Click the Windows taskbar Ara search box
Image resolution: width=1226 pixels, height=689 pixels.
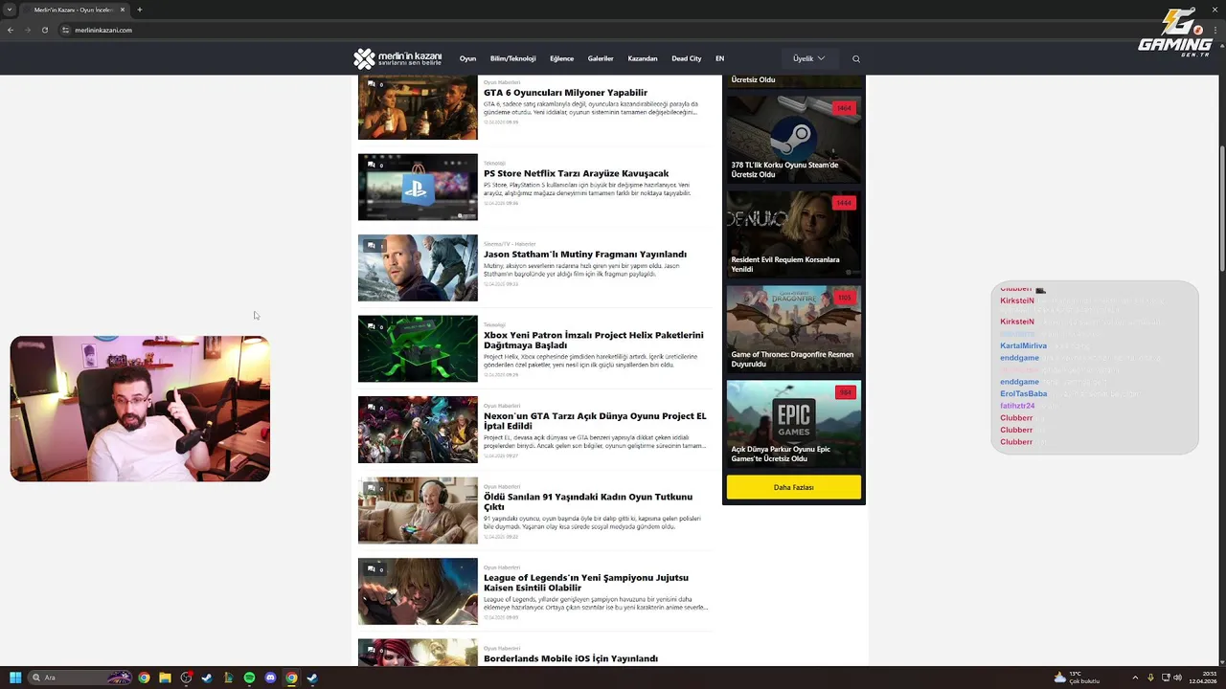[80, 678]
